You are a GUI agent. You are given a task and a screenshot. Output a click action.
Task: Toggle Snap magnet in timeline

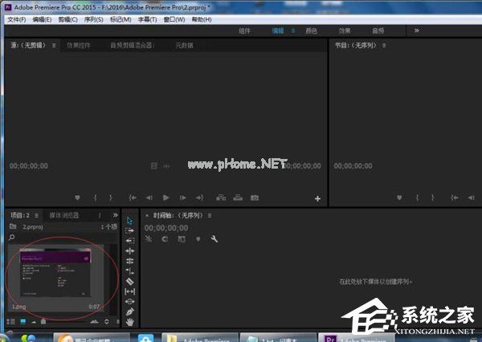click(165, 239)
